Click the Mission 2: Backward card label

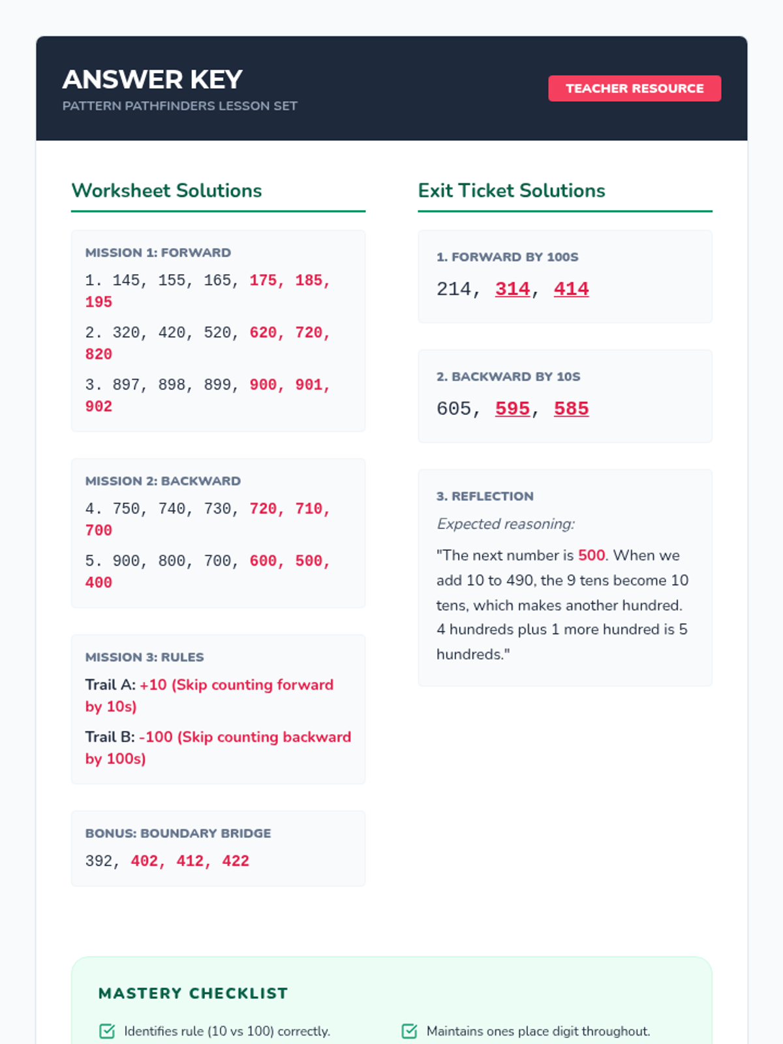coord(163,481)
